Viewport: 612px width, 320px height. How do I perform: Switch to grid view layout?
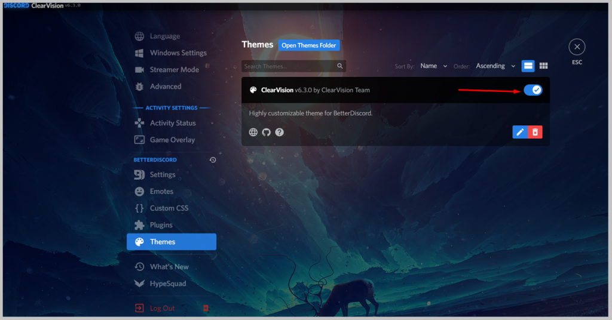coord(543,66)
